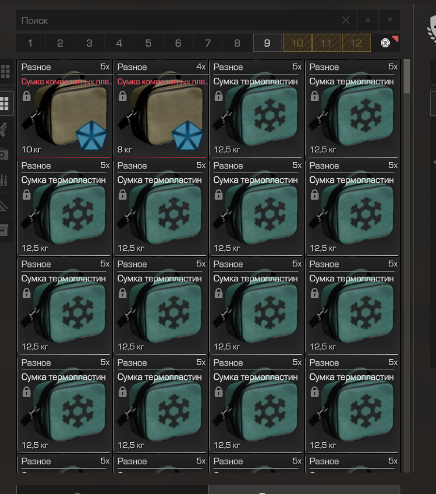Click the "10 кг" weight text
The image size is (436, 494).
32,149
